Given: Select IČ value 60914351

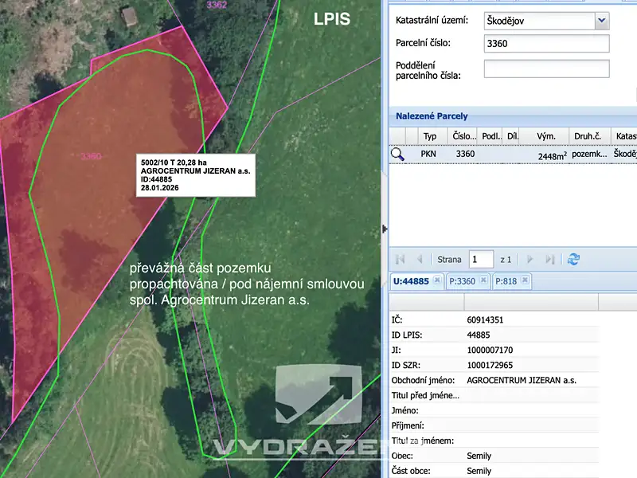Looking at the screenshot, I should [485, 320].
